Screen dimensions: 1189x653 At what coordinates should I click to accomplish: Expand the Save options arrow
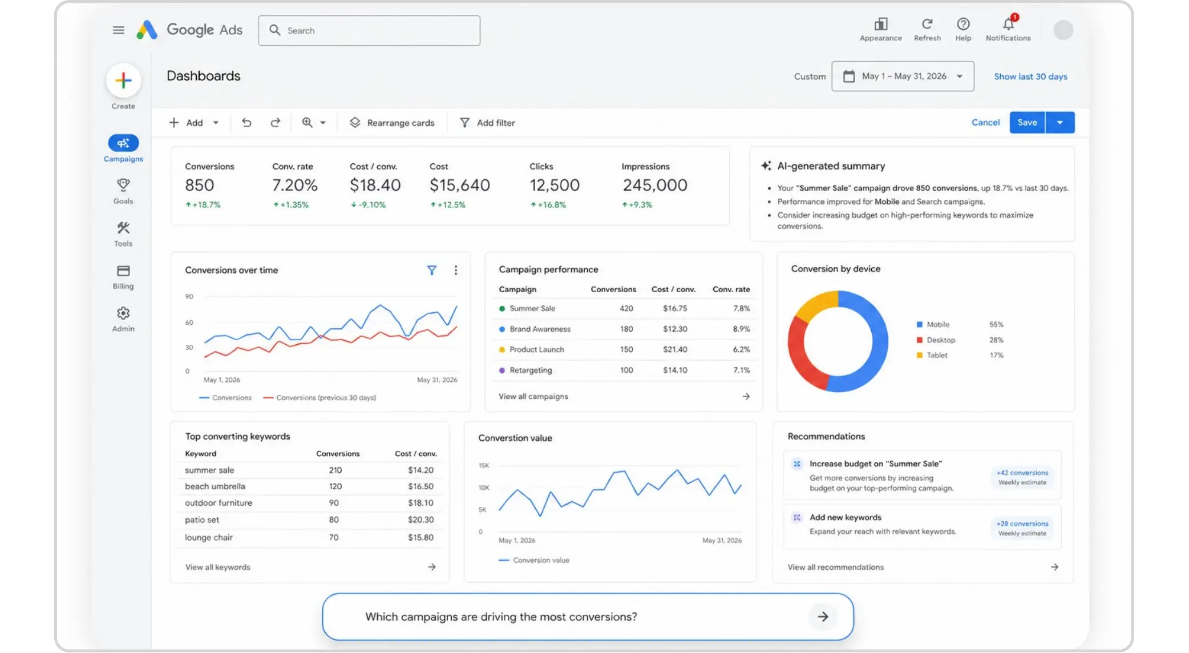1060,122
